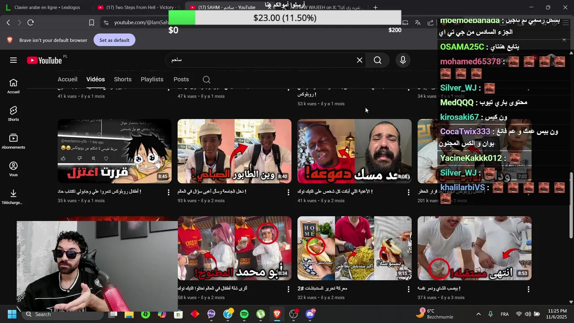Screen dimensions: 574x323
Task: Reload the current page
Action: (x=30, y=22)
